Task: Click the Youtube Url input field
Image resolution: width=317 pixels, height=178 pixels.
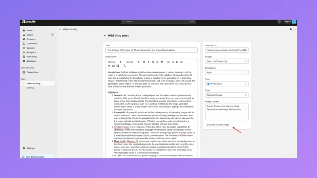Action: [x=227, y=50]
